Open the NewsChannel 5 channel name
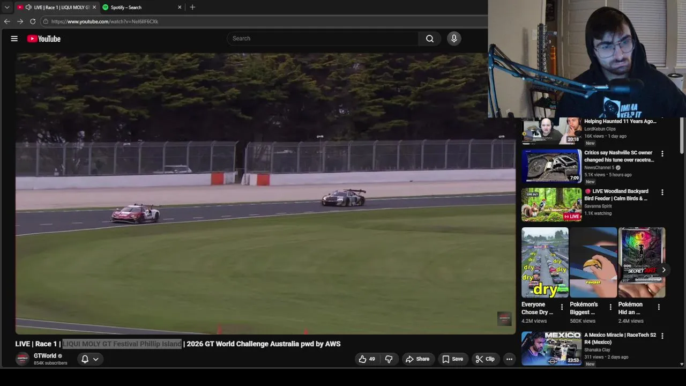Screen dimensions: 686x386 click(x=599, y=167)
